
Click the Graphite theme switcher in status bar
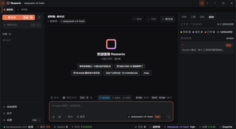point(226,127)
